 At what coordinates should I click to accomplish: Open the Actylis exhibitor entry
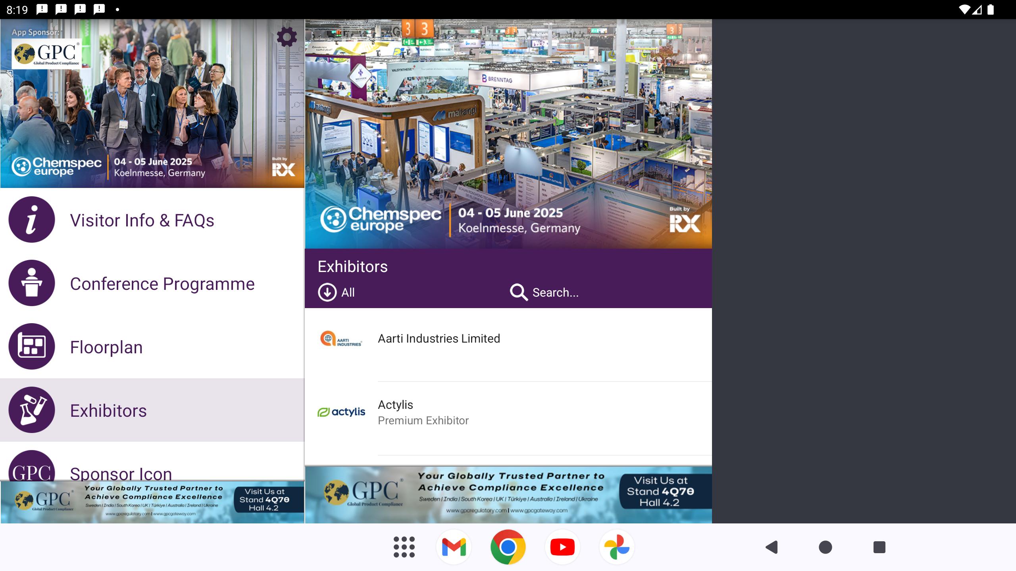tap(508, 418)
